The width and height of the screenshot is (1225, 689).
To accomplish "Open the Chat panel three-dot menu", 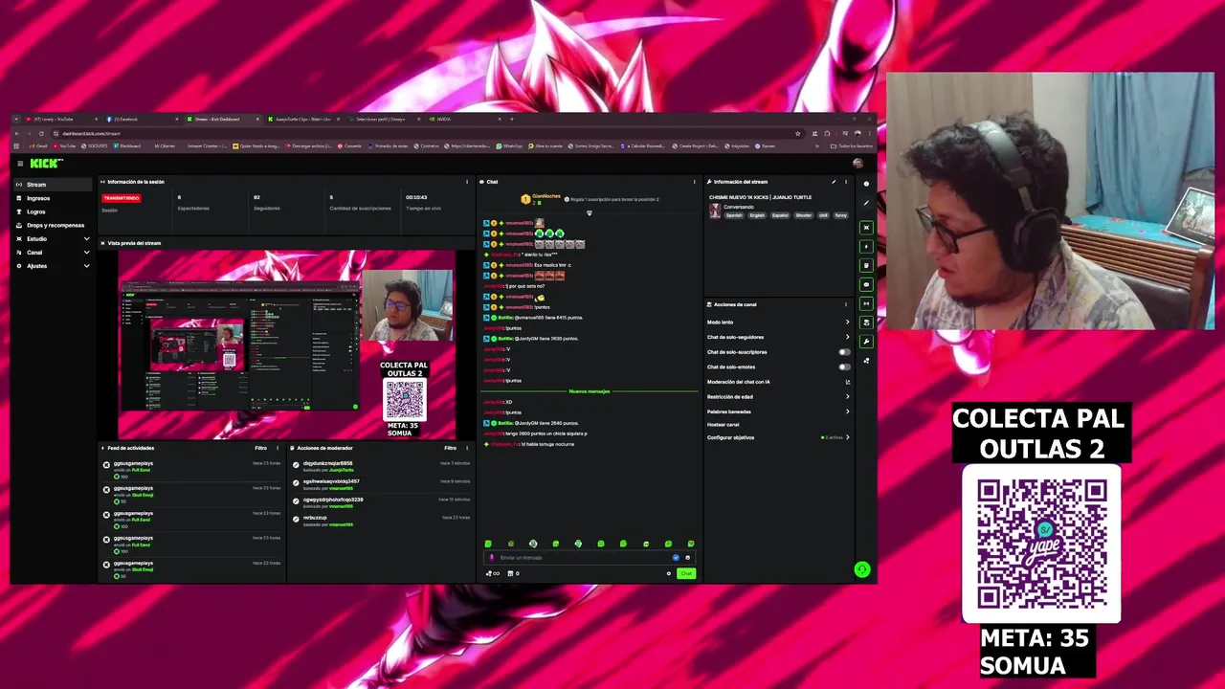I will click(x=695, y=182).
